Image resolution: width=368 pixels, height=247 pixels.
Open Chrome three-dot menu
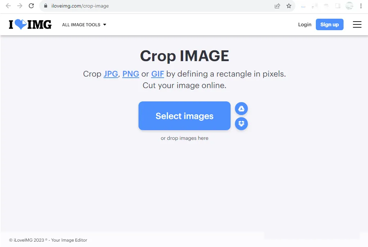pyautogui.click(x=361, y=6)
